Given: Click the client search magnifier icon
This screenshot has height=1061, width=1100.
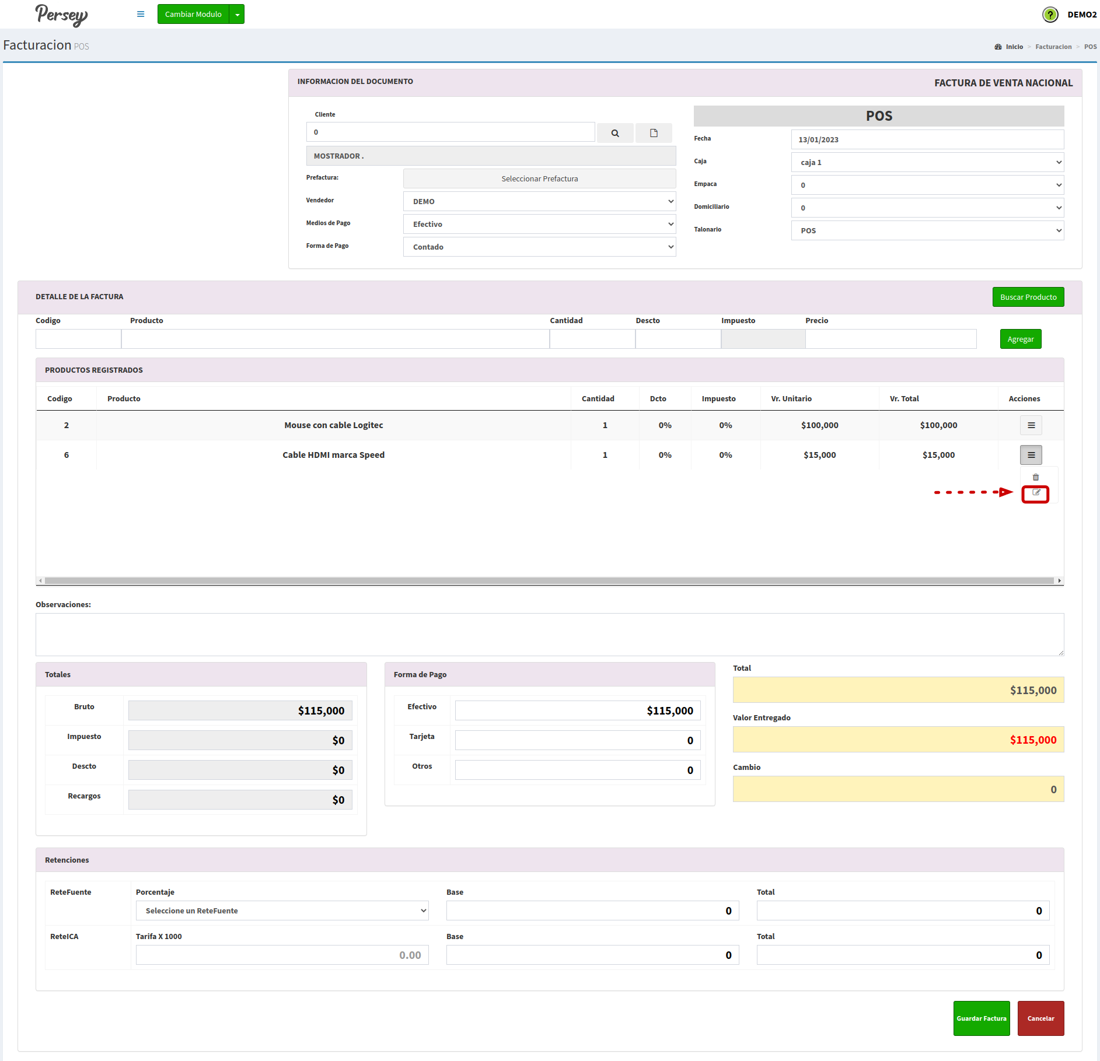Looking at the screenshot, I should pyautogui.click(x=615, y=133).
